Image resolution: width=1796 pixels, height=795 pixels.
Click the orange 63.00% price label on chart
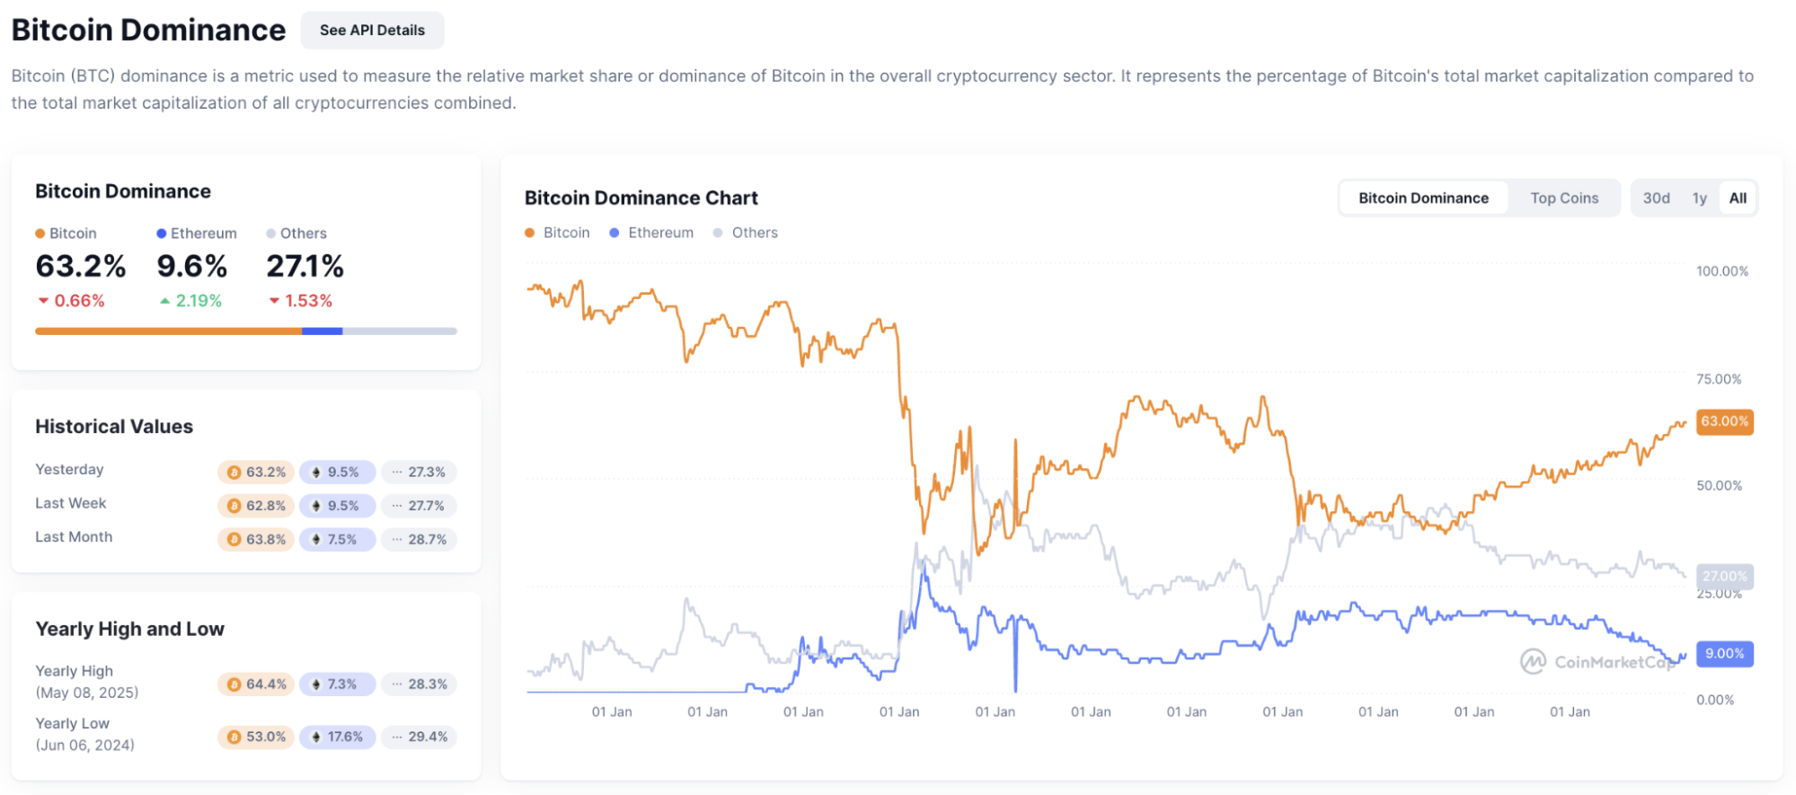(1723, 421)
